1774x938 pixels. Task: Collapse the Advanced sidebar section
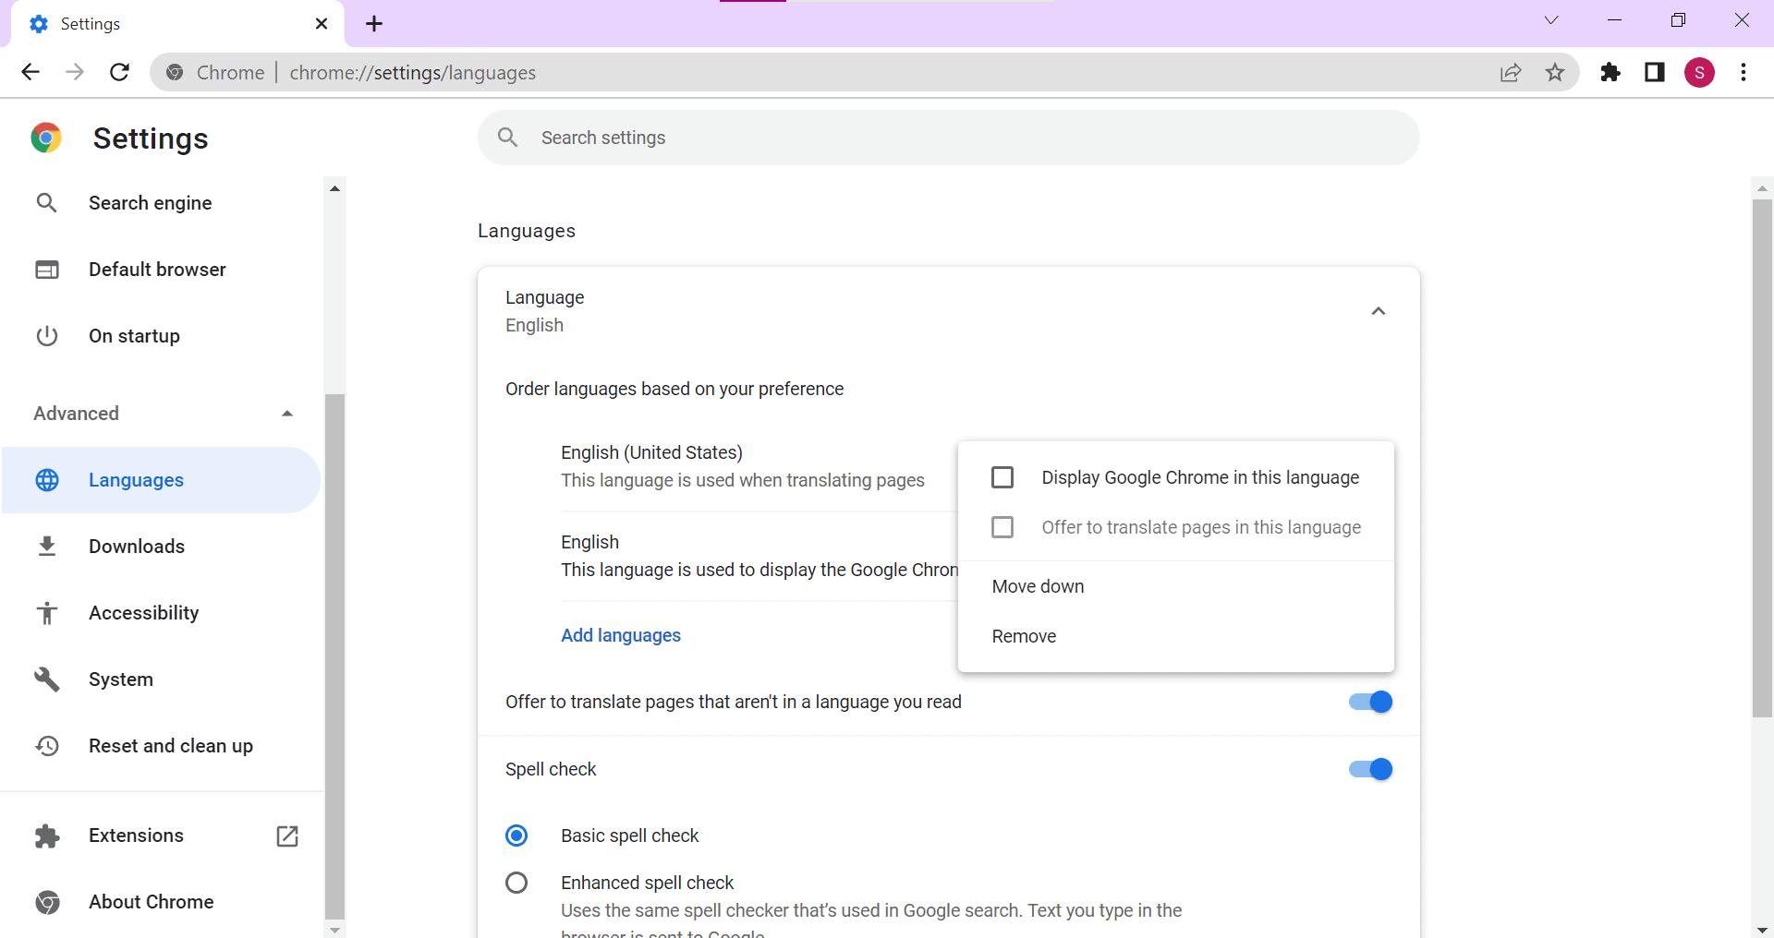pos(286,414)
